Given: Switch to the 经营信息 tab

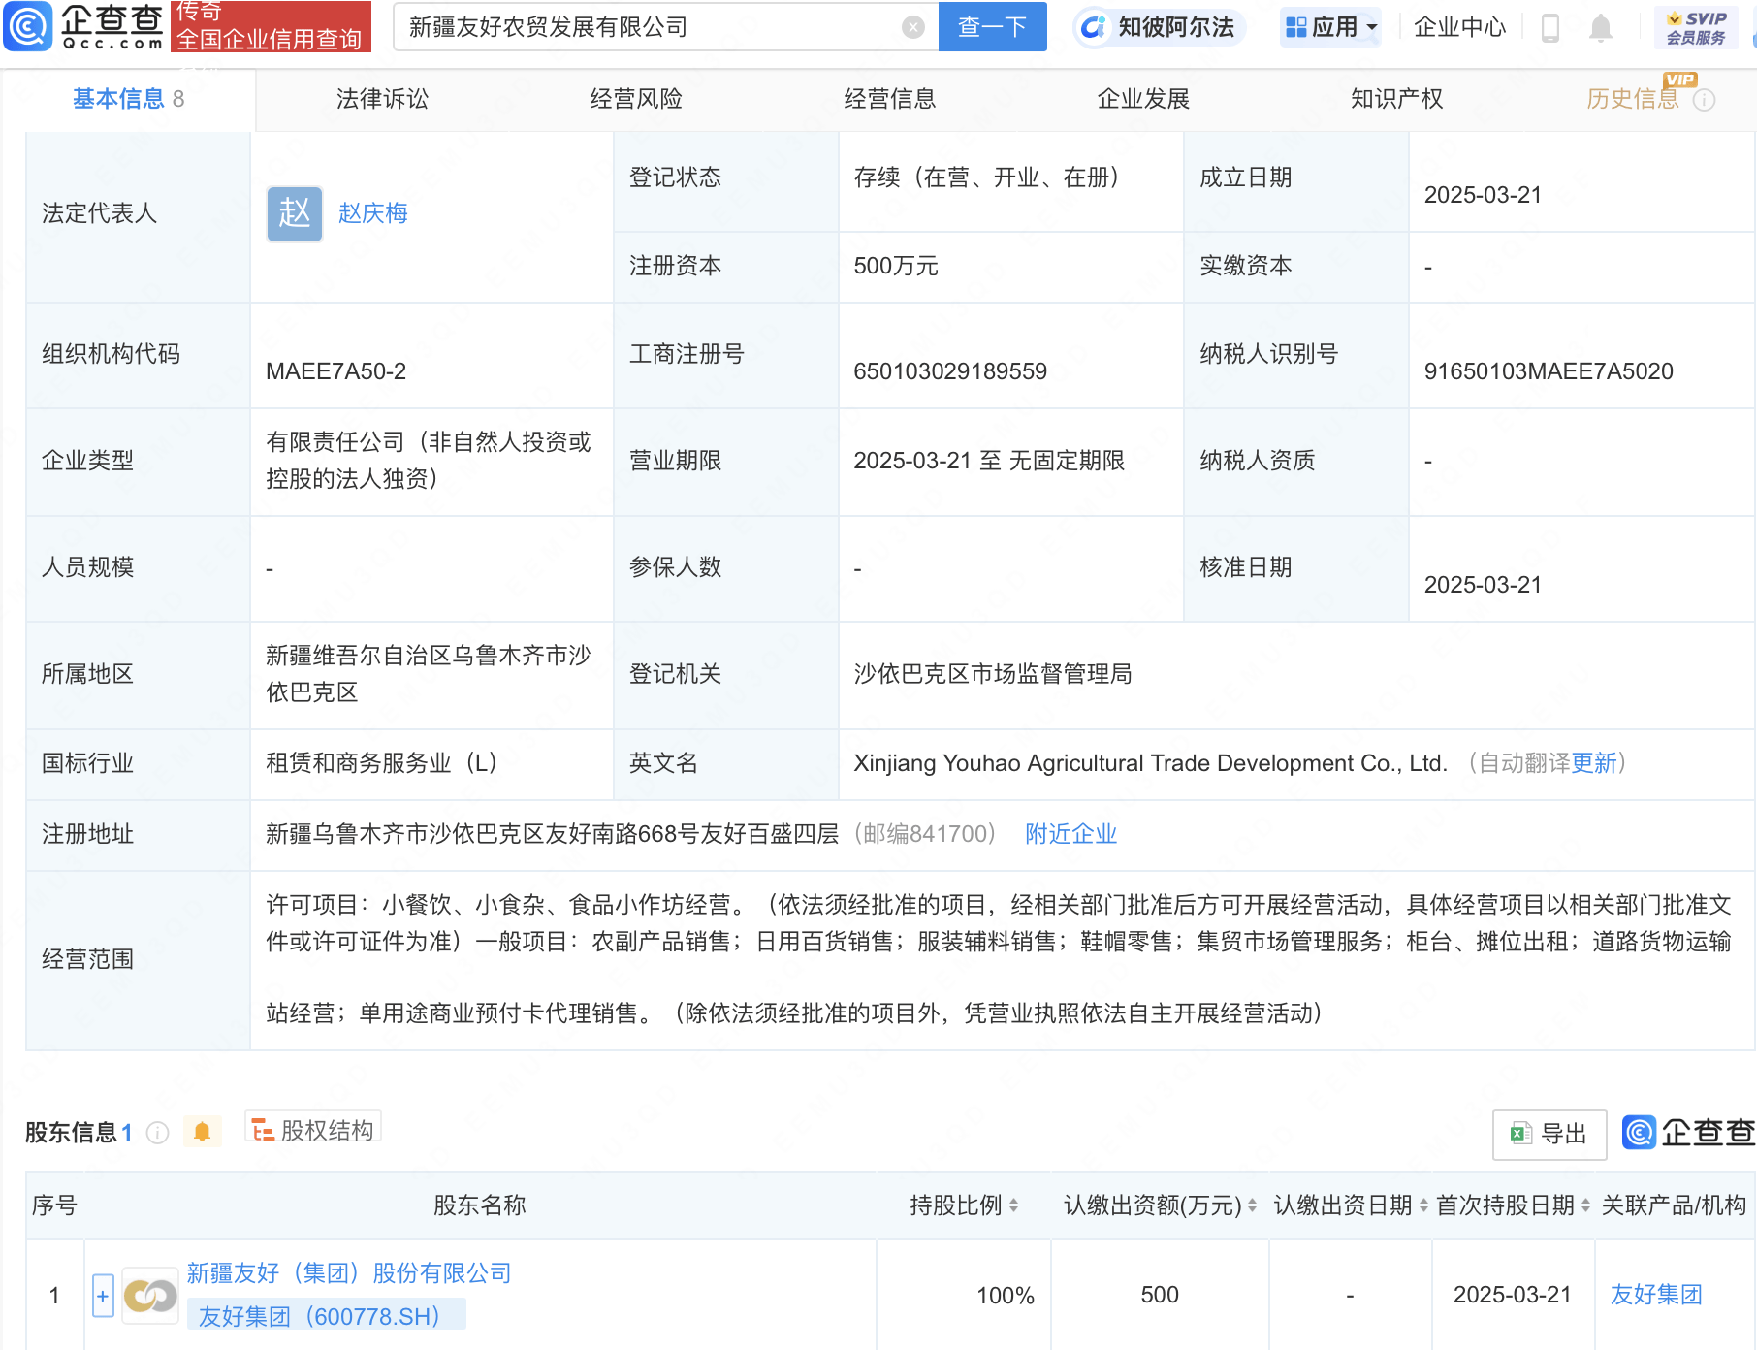Looking at the screenshot, I should (x=889, y=99).
